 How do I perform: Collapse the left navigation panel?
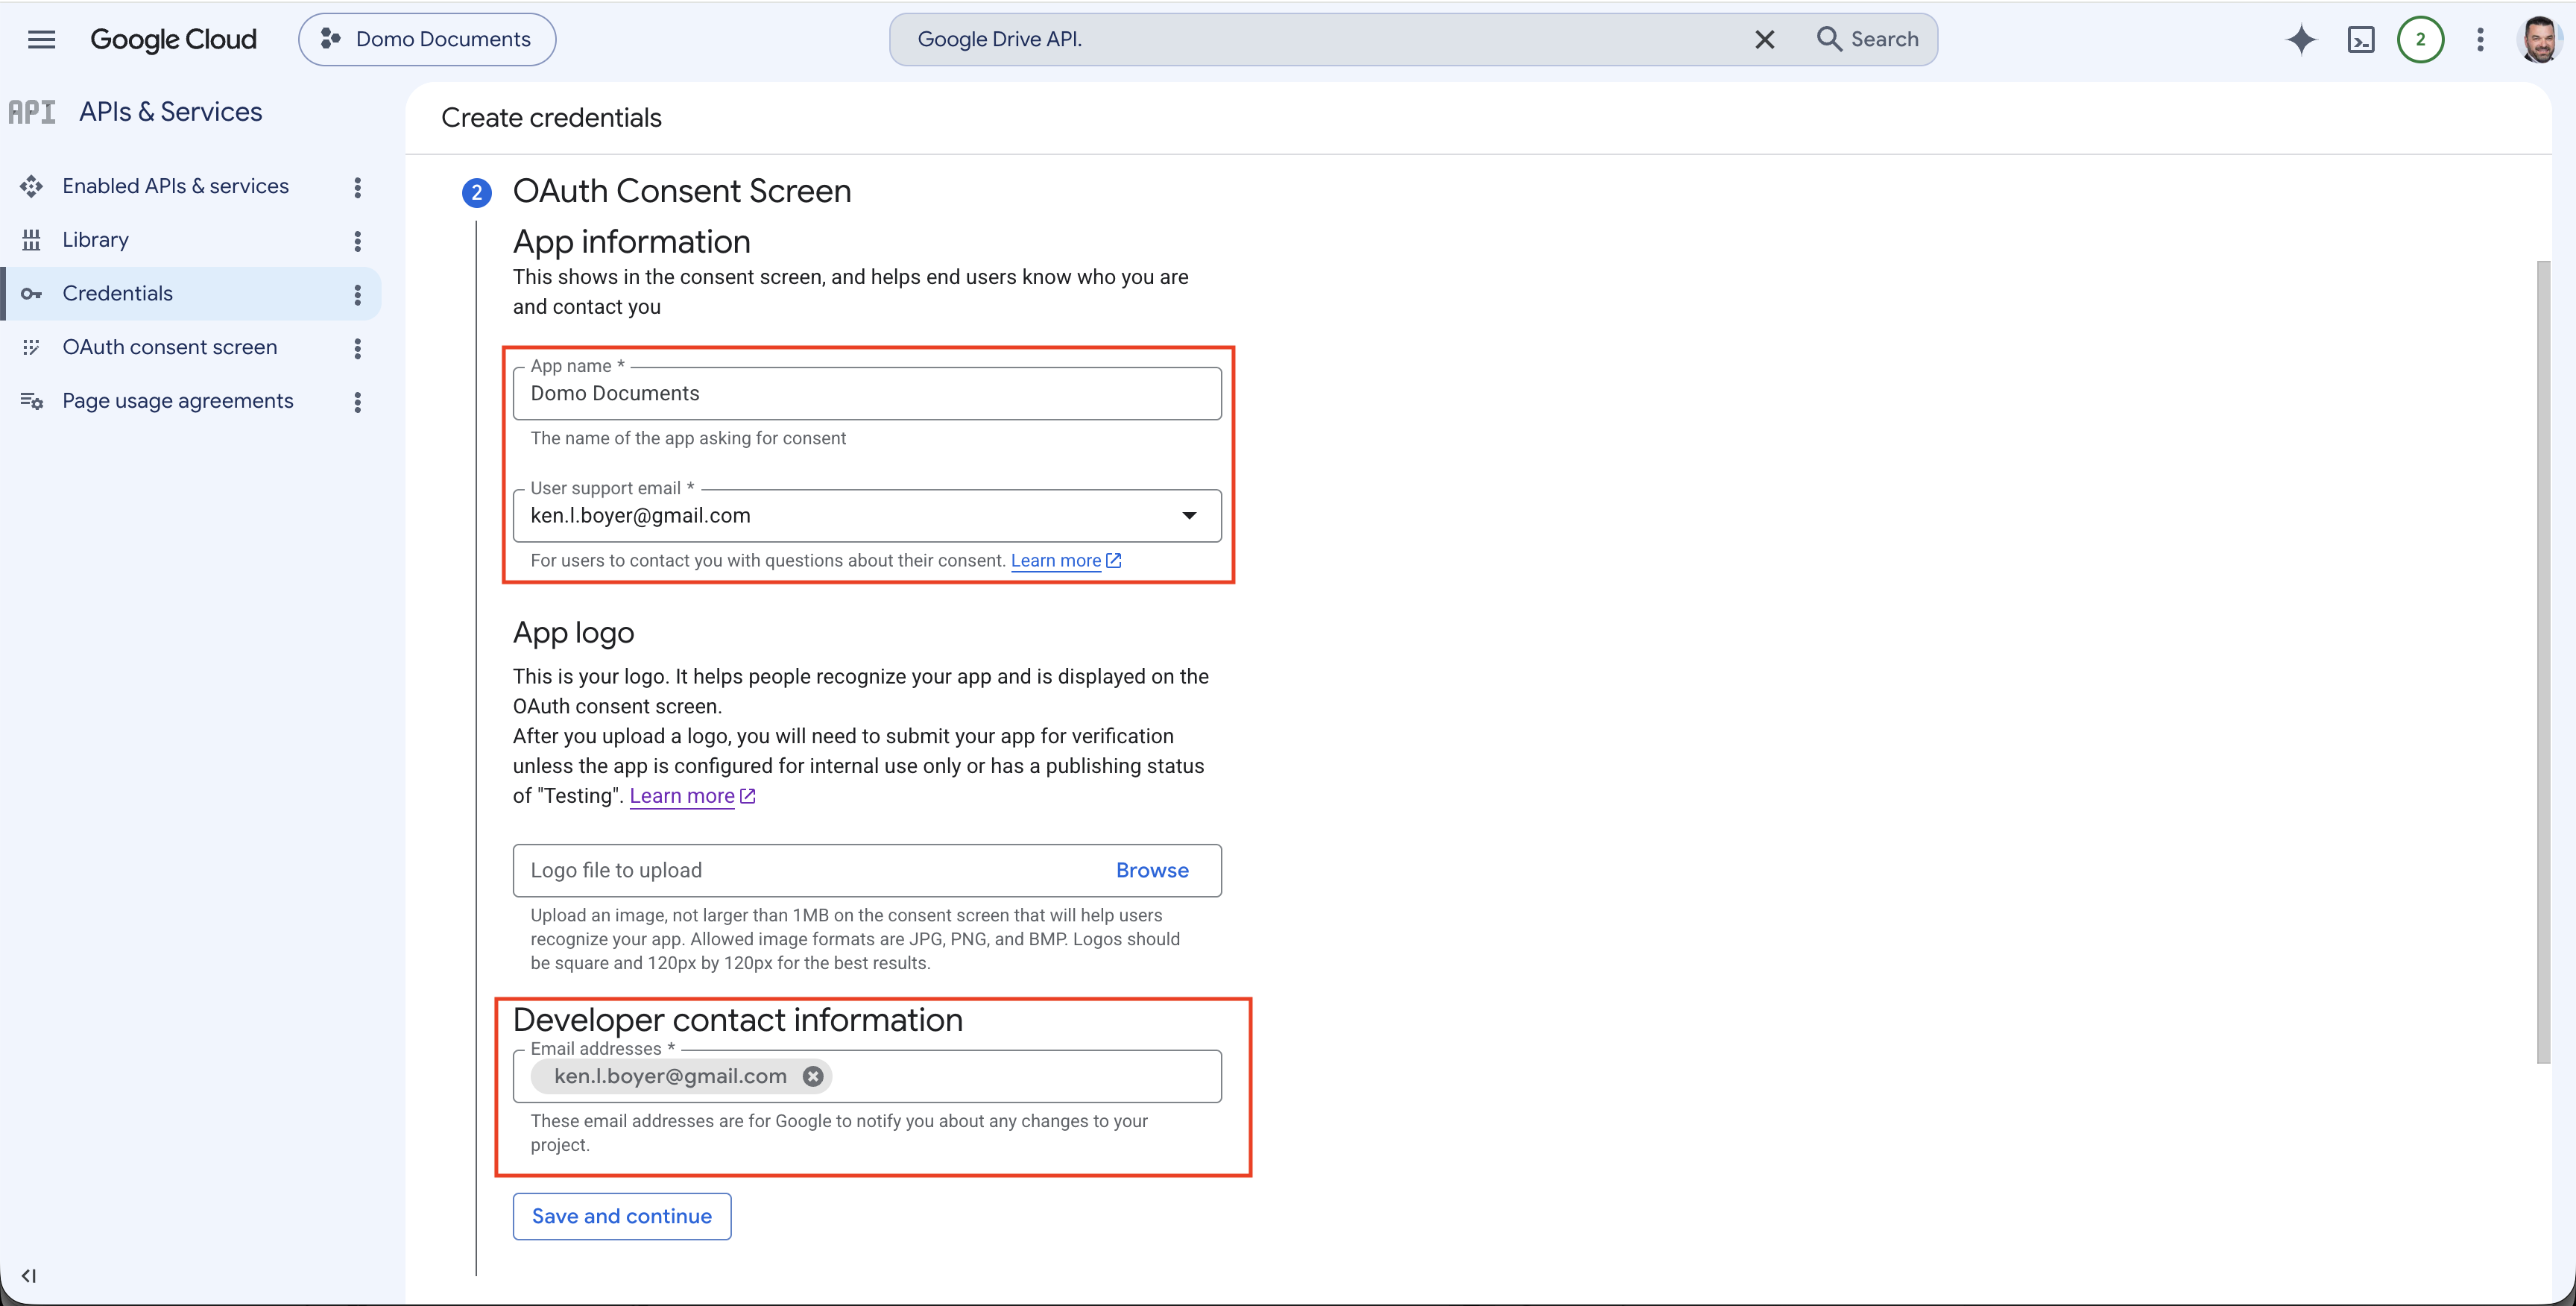(x=29, y=1276)
